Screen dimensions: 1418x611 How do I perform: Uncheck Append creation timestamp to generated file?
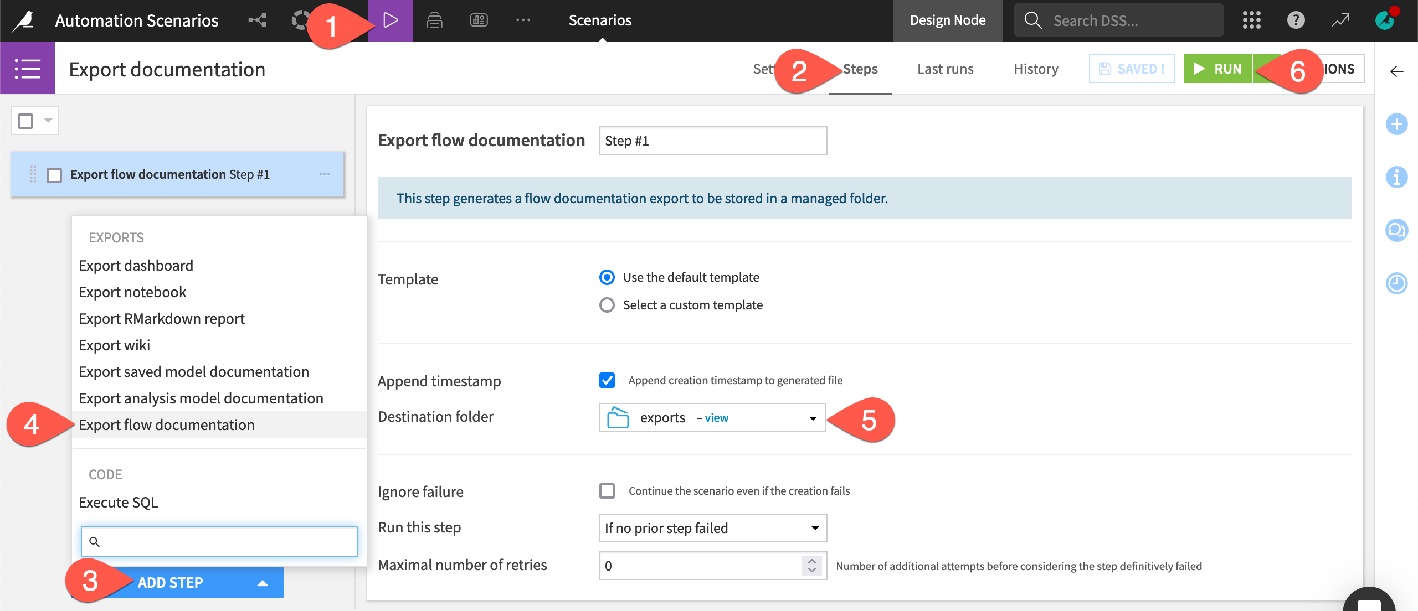click(x=608, y=380)
